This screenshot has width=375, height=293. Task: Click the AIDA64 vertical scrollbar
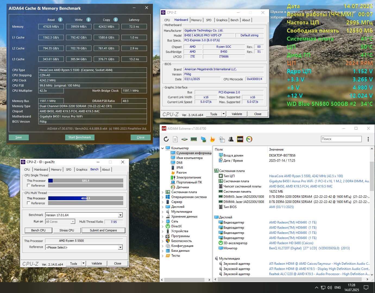pos(372,176)
